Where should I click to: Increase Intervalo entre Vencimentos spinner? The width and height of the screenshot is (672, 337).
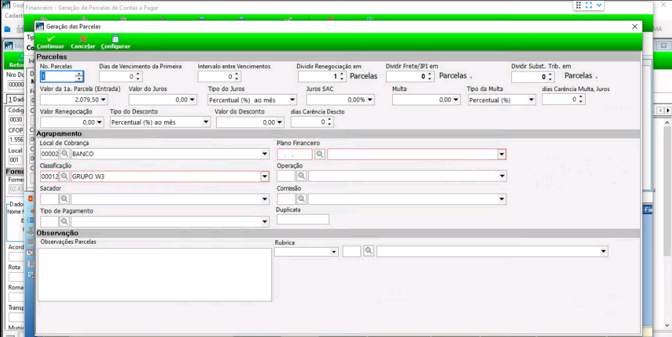[x=236, y=74]
